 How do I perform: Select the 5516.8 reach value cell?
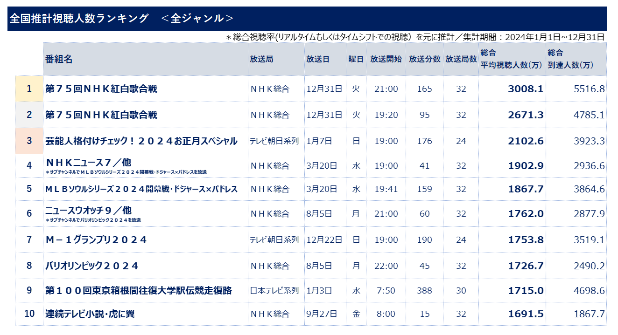coord(589,89)
